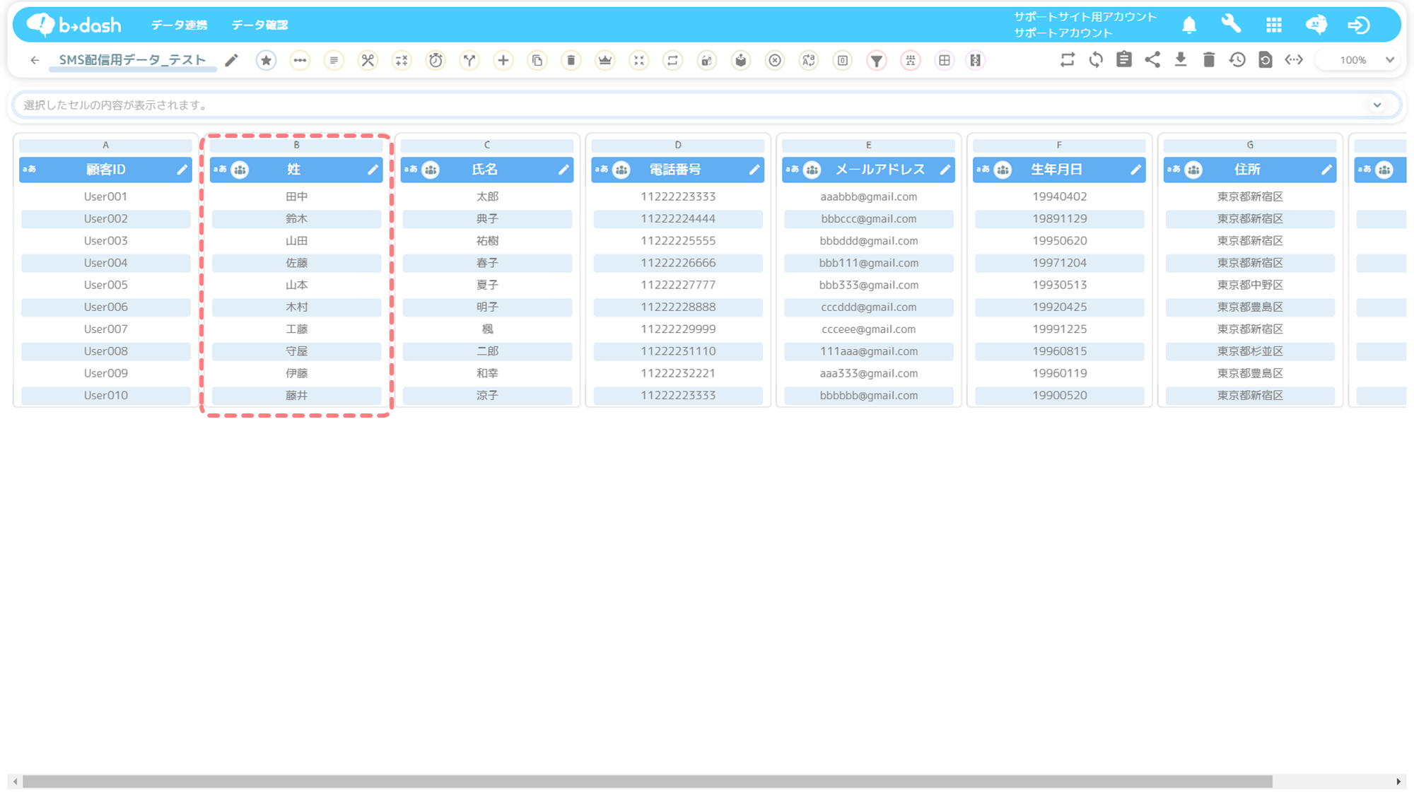1414x795 pixels.
Task: Open the notifications bell
Action: click(1189, 25)
